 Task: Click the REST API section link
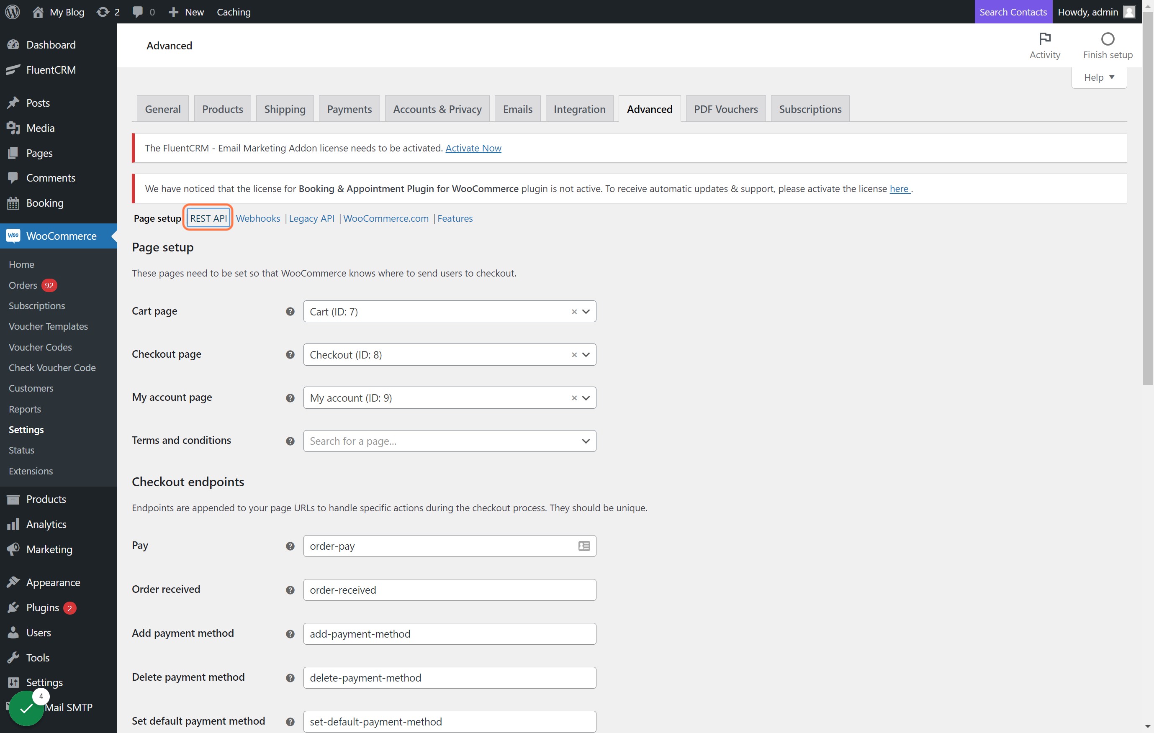coord(208,218)
